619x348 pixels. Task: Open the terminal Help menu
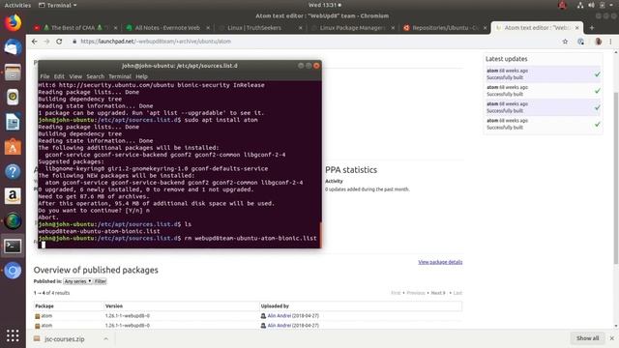click(x=141, y=76)
